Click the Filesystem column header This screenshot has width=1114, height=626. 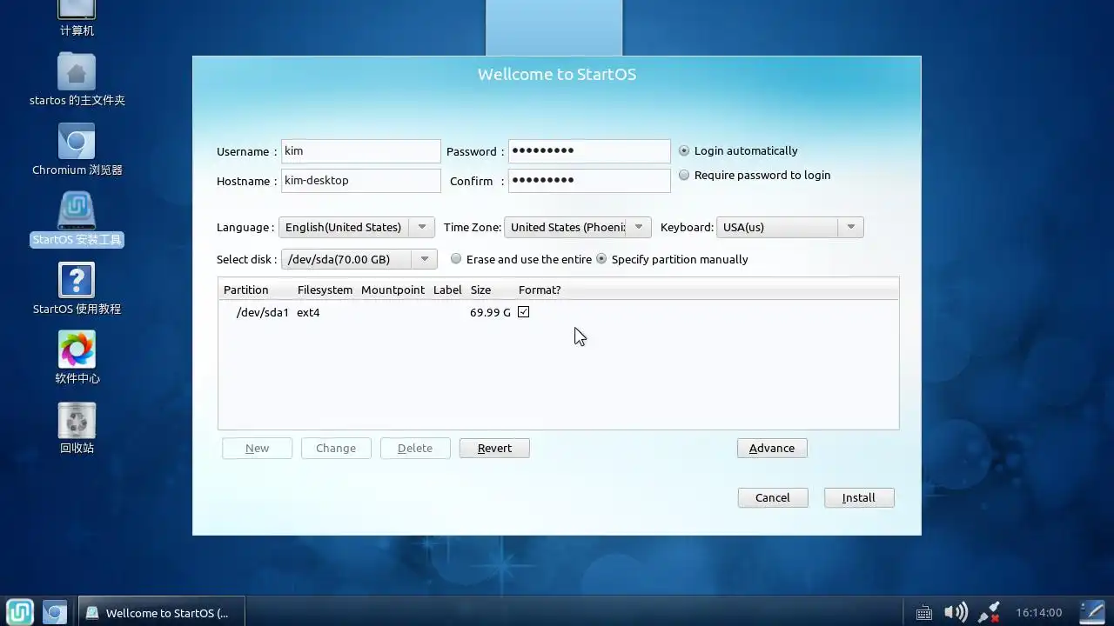point(325,290)
